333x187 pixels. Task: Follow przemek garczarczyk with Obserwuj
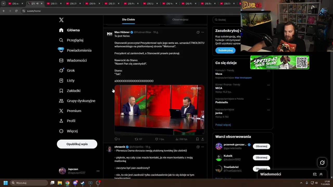click(261, 146)
